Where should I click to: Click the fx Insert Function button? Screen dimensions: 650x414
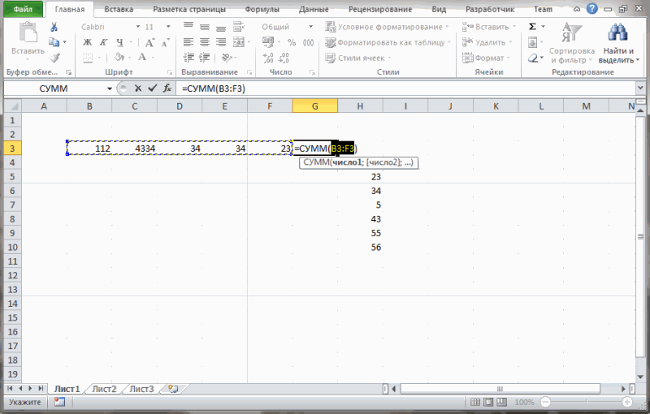(x=167, y=88)
